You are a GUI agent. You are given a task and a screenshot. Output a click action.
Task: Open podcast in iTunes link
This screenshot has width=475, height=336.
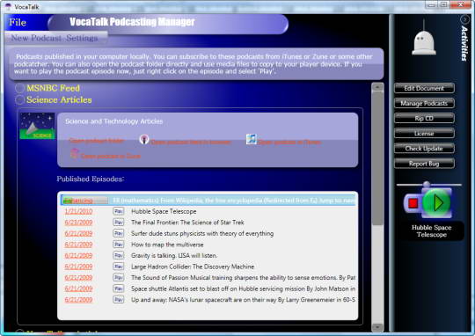pyautogui.click(x=289, y=142)
